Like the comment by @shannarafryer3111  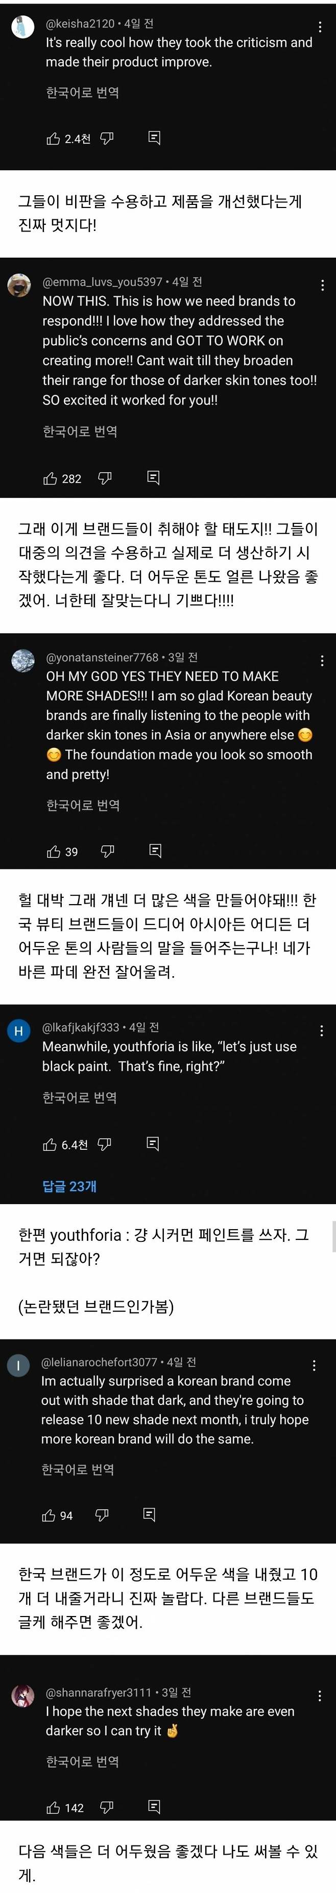[54, 1808]
